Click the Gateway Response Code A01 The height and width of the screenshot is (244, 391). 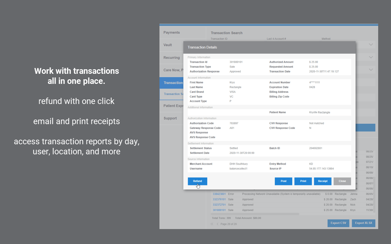(x=232, y=128)
